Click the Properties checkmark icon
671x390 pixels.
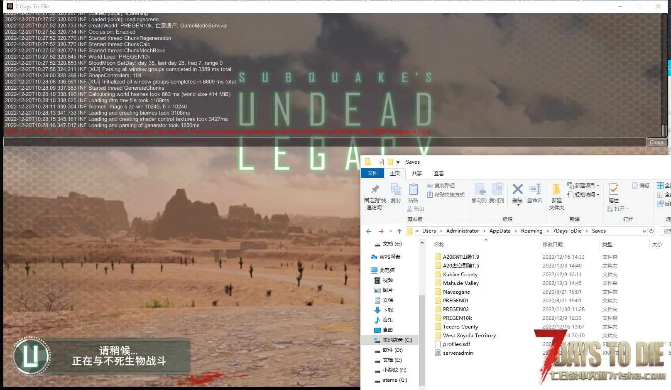(x=614, y=189)
